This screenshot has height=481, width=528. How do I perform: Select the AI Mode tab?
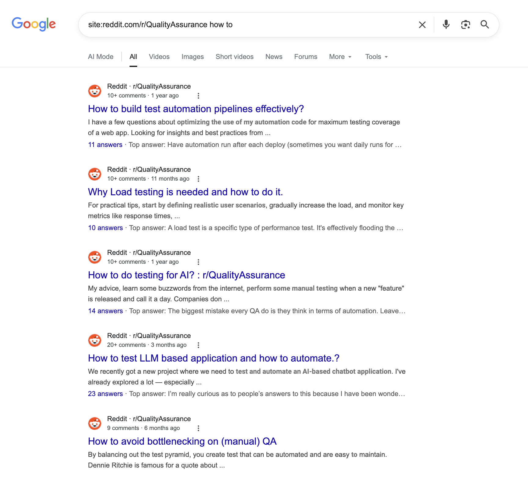pyautogui.click(x=101, y=57)
